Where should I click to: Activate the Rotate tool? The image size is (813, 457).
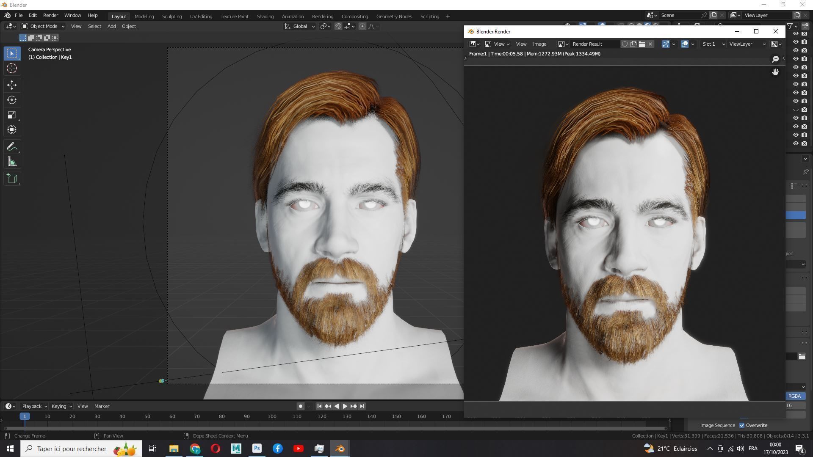pos(12,100)
